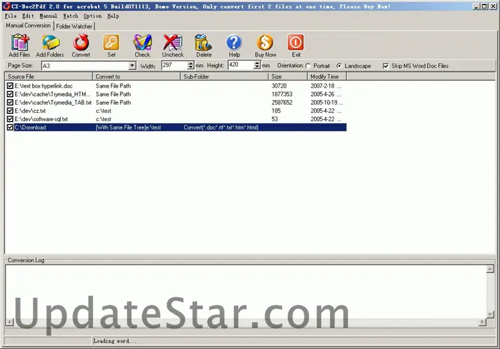Screen dimensions: 500x349
Task: Open settings with the Set key icon
Action: pyautogui.click(x=112, y=43)
